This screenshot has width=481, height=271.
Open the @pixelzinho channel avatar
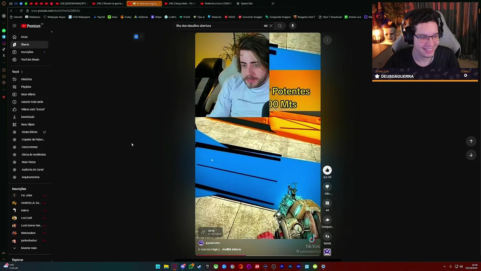point(201,243)
